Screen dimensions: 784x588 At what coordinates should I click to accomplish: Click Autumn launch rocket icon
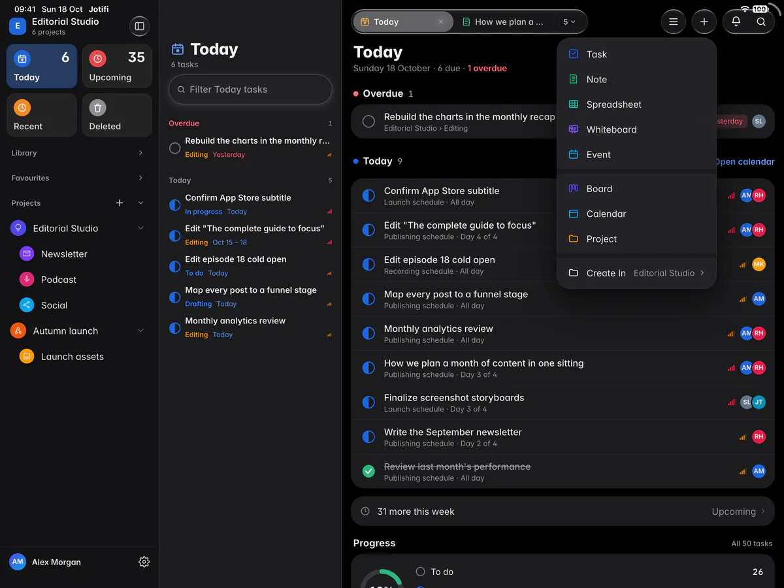point(18,331)
